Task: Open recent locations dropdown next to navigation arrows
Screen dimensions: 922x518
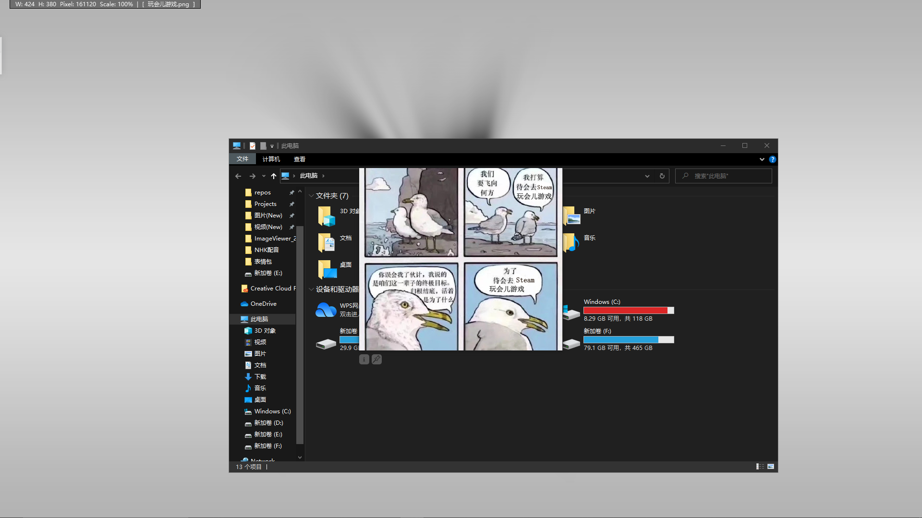Action: [264, 176]
